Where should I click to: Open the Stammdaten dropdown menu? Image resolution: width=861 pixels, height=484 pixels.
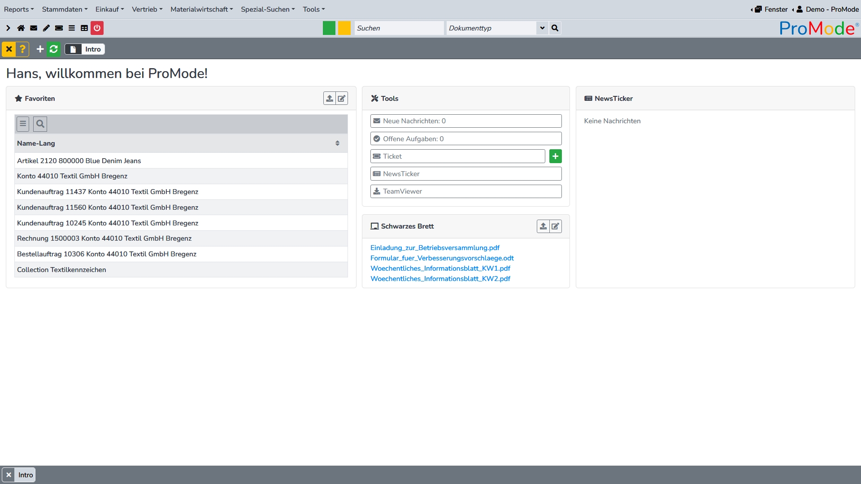pos(65,9)
